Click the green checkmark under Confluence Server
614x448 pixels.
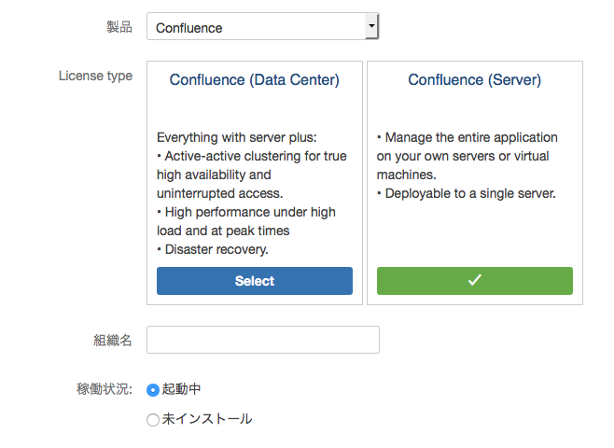[474, 280]
